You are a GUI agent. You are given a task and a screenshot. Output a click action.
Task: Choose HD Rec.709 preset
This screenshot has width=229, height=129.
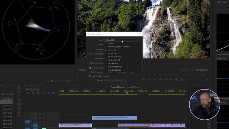pos(112,53)
